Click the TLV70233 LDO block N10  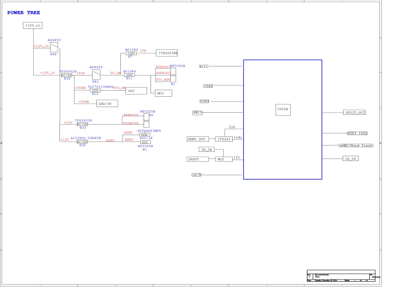coord(95,90)
